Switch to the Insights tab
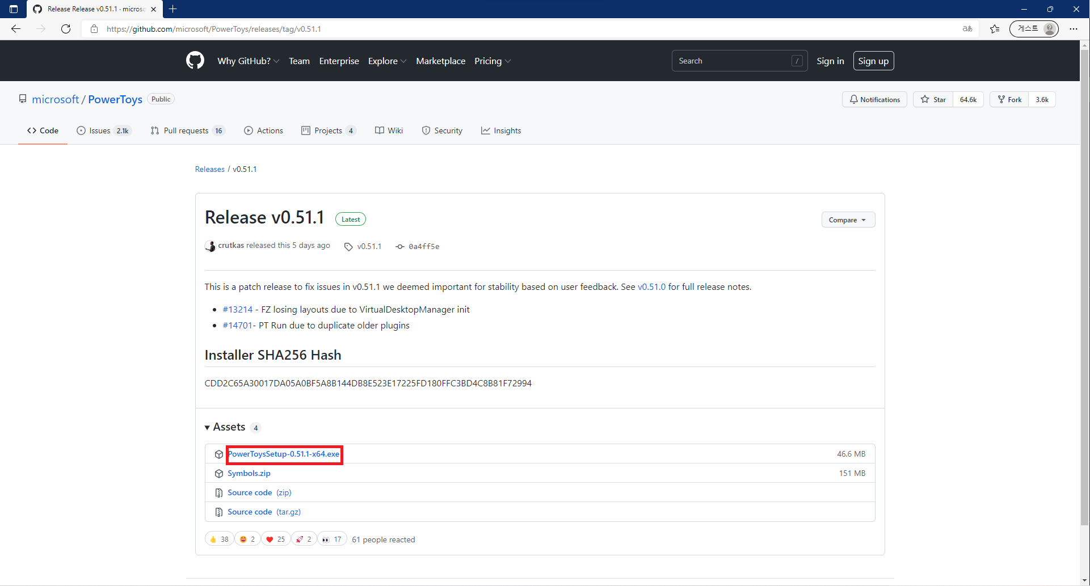Viewport: 1090px width, 586px height. click(x=501, y=130)
